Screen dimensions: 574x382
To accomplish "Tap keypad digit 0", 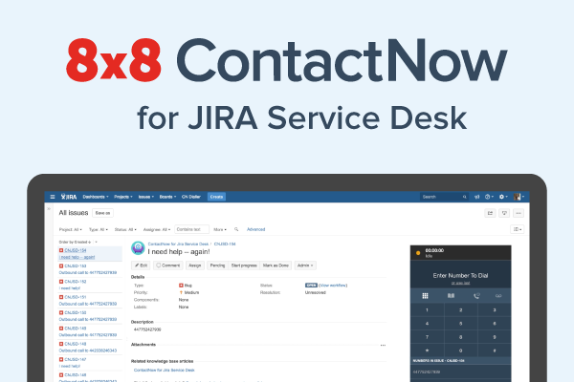I will coord(461,350).
